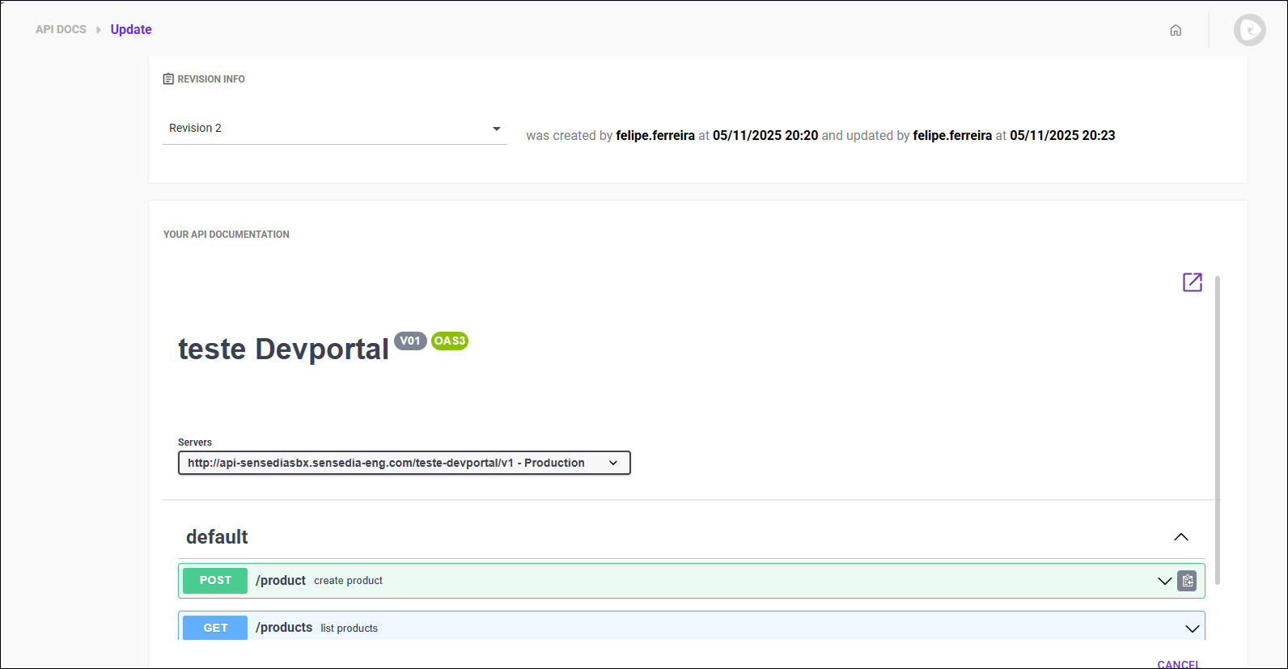Viewport: 1288px width, 669px height.
Task: Go to API DOCS breadcrumb
Action: [61, 30]
